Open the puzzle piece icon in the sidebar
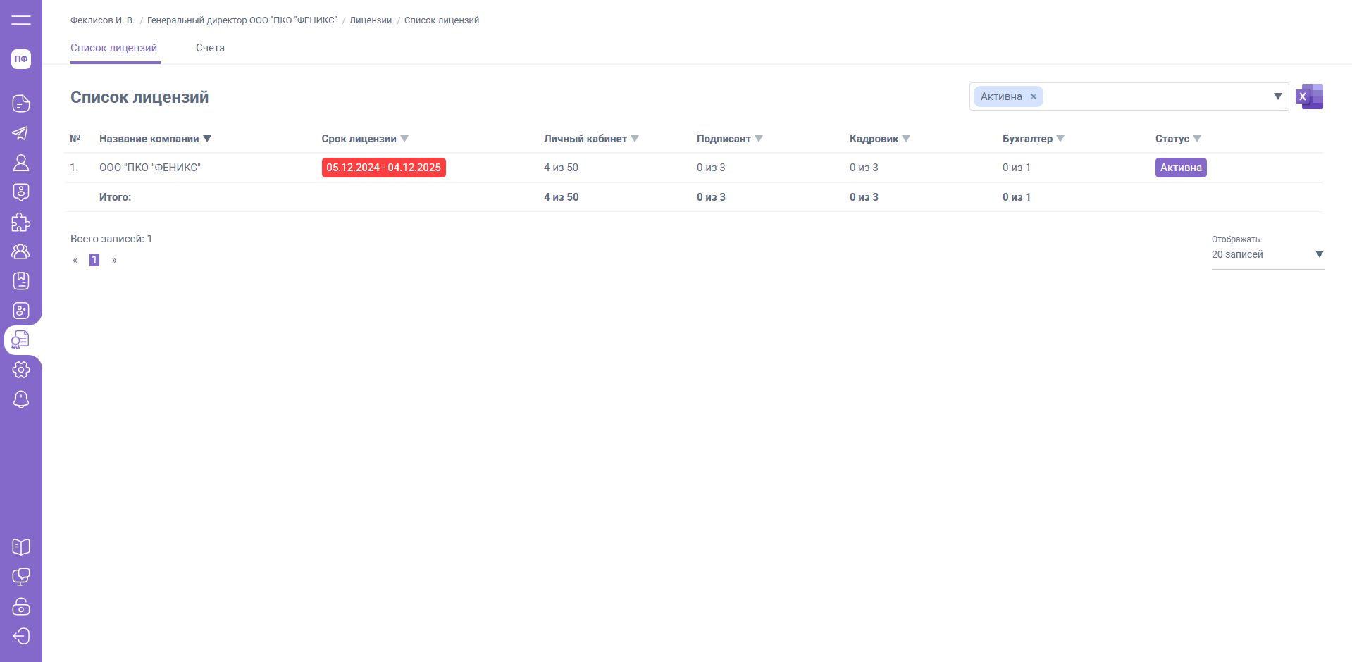Viewport: 1352px width, 662px height. 21,223
